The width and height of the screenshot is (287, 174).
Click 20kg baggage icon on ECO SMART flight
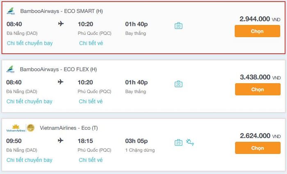(x=178, y=26)
